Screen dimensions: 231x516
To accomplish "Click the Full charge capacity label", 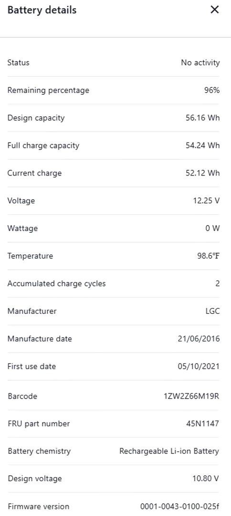I will (x=43, y=146).
